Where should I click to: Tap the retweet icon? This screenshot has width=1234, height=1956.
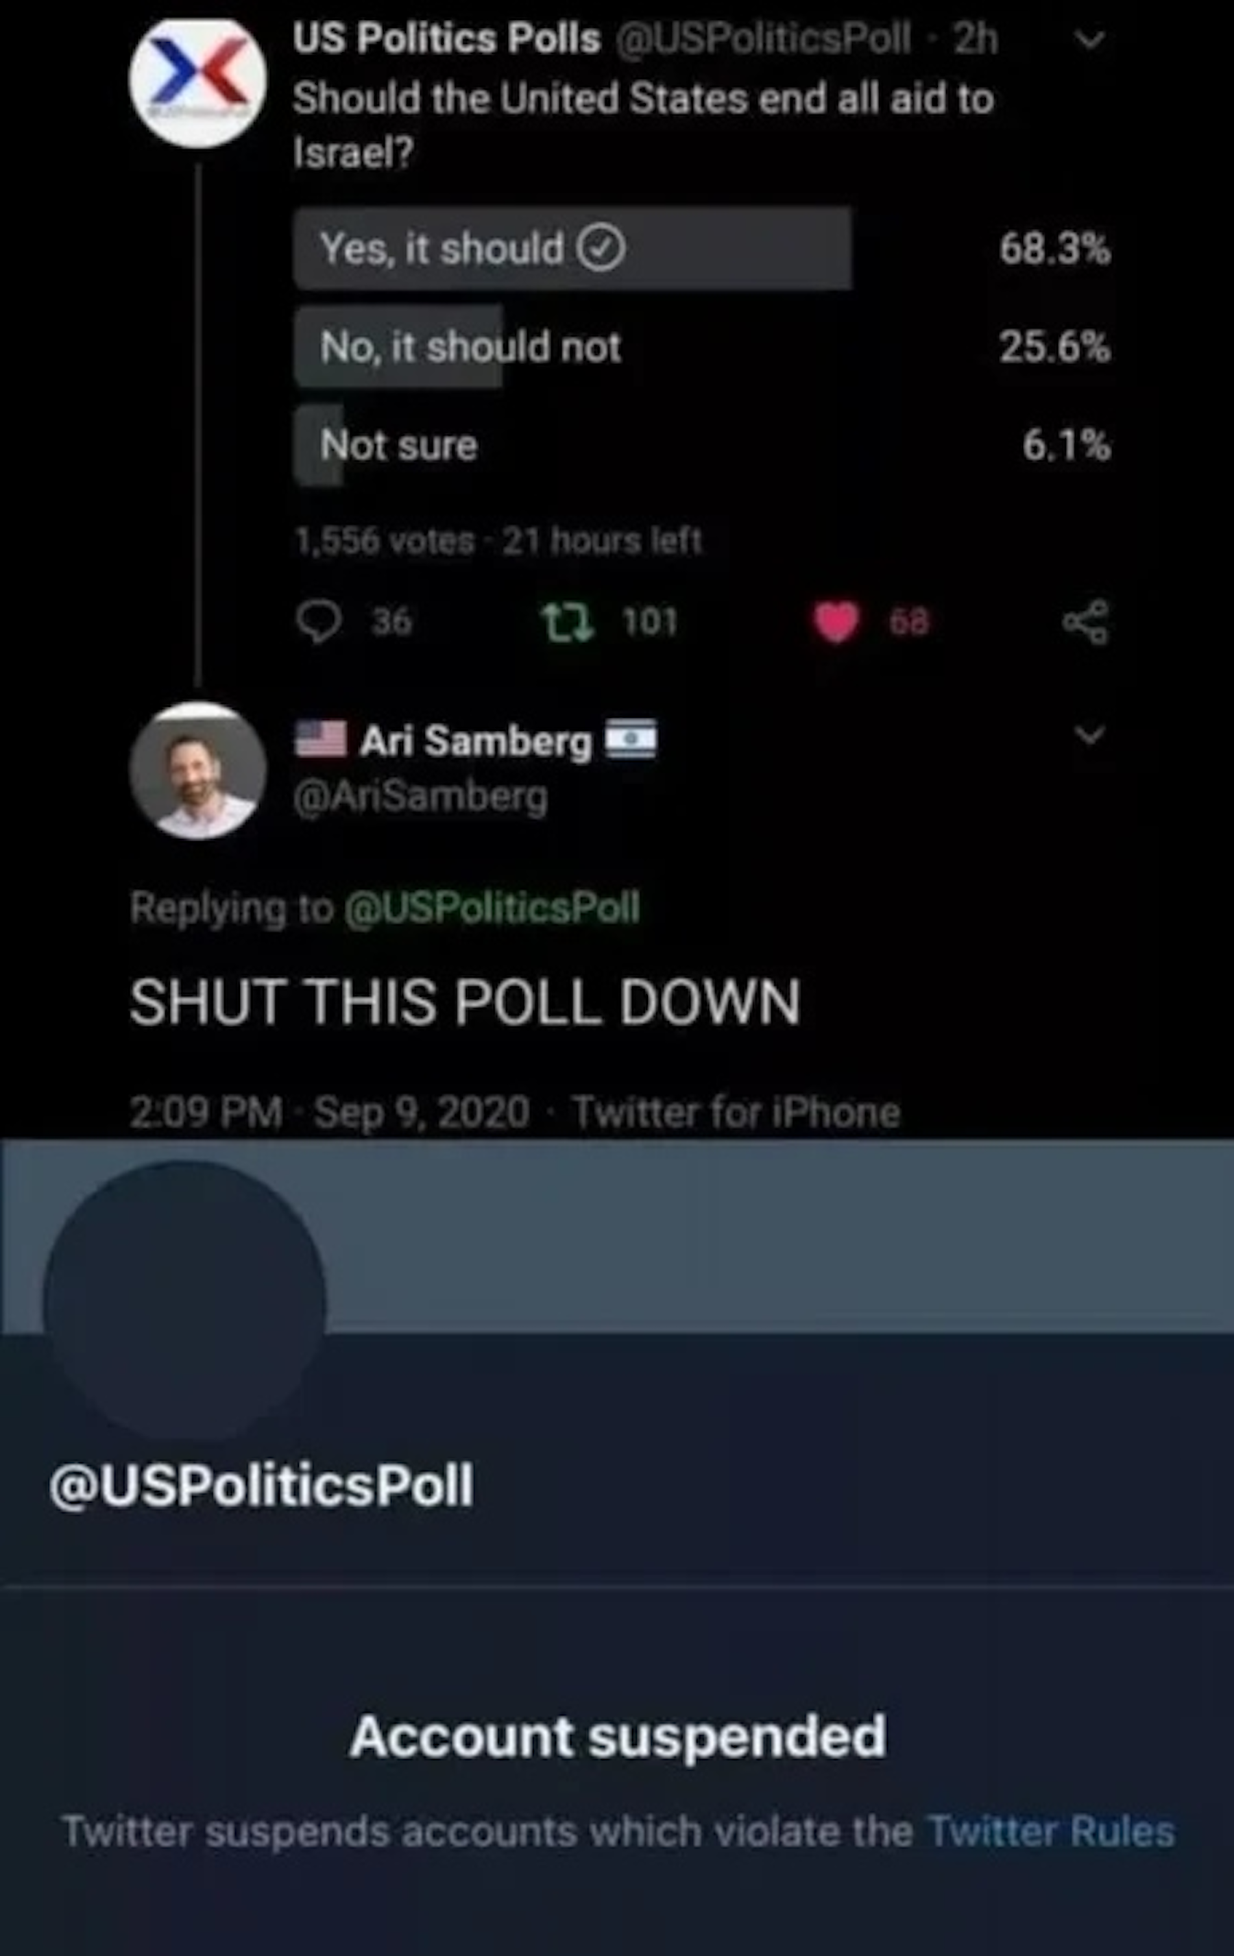coord(568,623)
